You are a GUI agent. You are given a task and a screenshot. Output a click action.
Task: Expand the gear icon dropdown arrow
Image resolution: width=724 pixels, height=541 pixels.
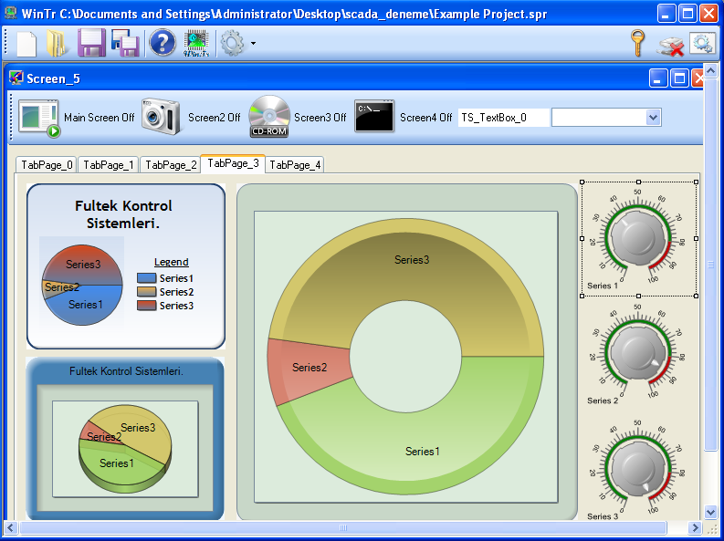pyautogui.click(x=253, y=44)
